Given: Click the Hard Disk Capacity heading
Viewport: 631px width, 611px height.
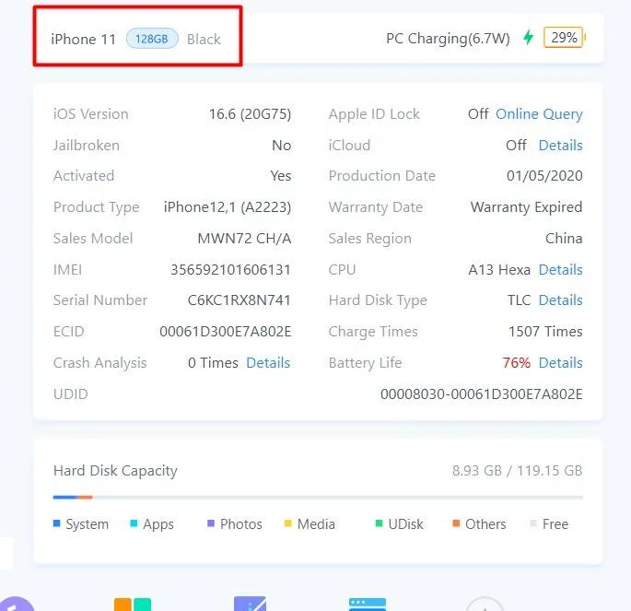Looking at the screenshot, I should 115,471.
